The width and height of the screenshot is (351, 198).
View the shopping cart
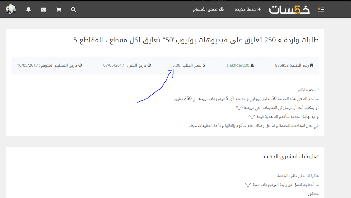[x=58, y=10]
